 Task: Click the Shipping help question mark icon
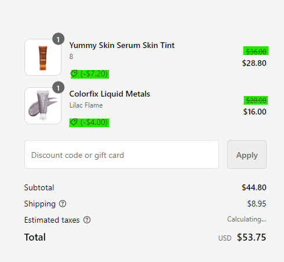(x=63, y=204)
